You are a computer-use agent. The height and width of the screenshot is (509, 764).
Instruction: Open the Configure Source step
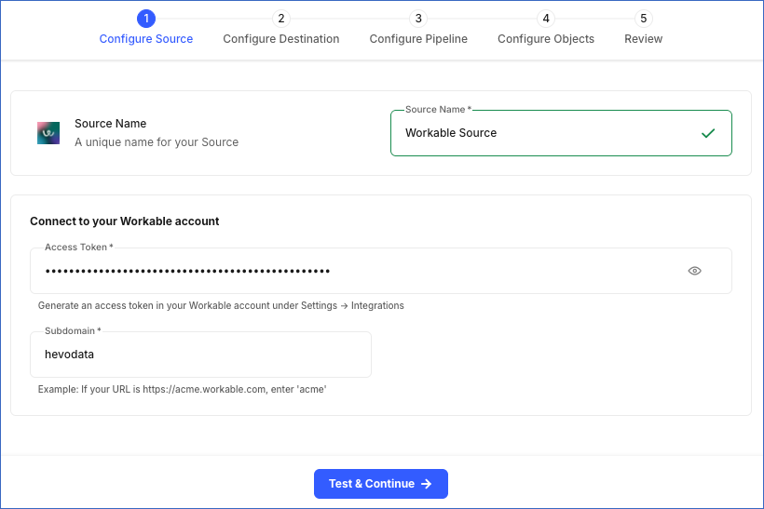146,39
